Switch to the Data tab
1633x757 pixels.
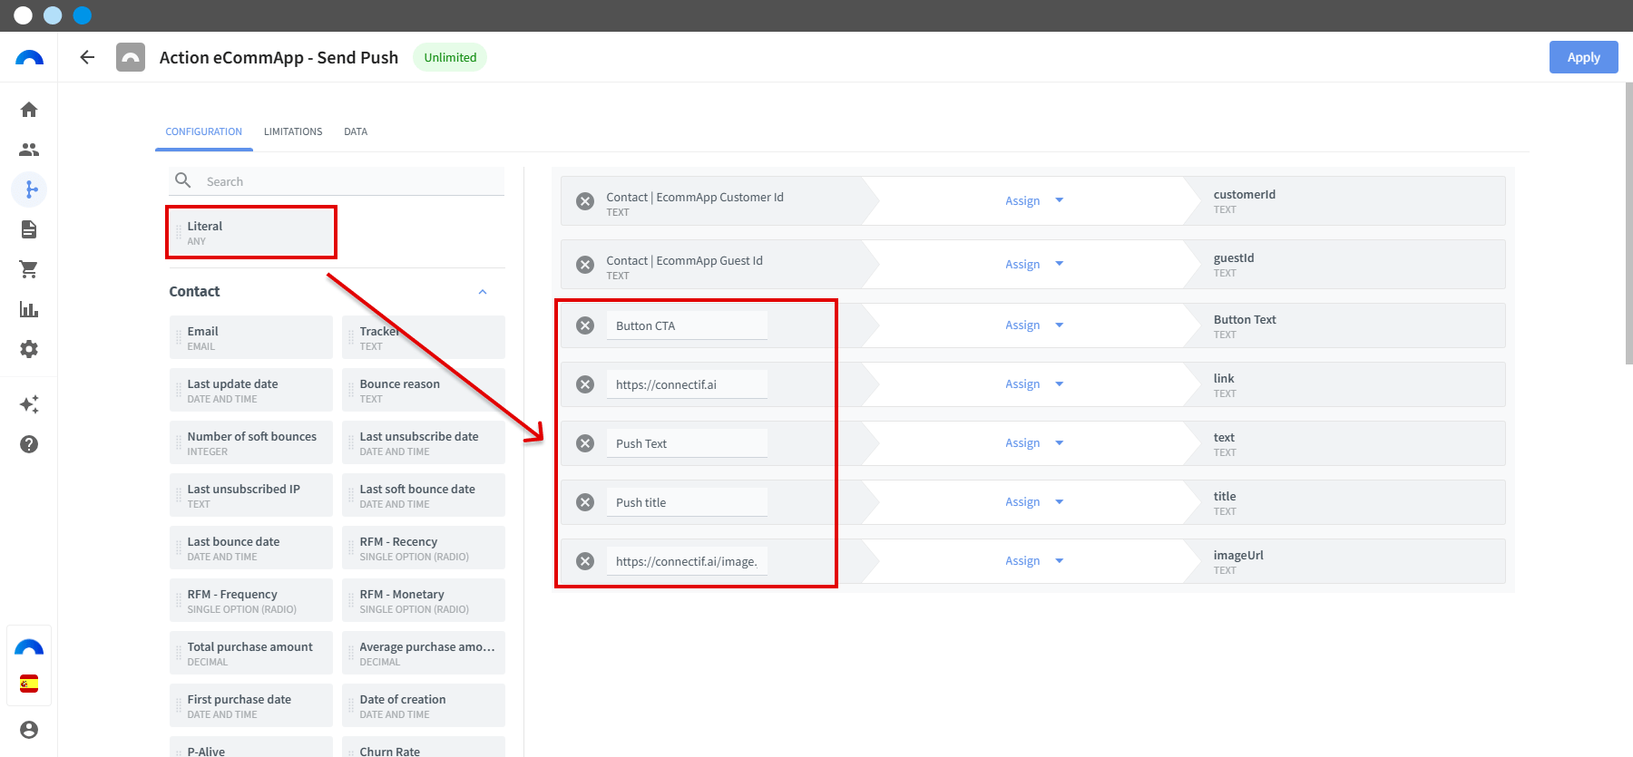[356, 131]
